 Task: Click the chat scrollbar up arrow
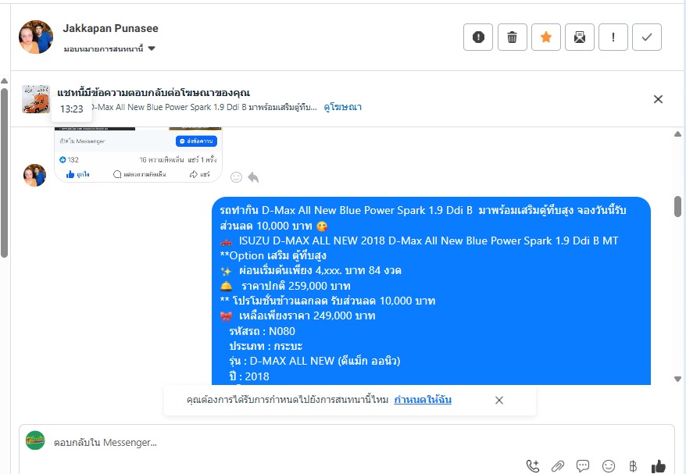[677, 134]
